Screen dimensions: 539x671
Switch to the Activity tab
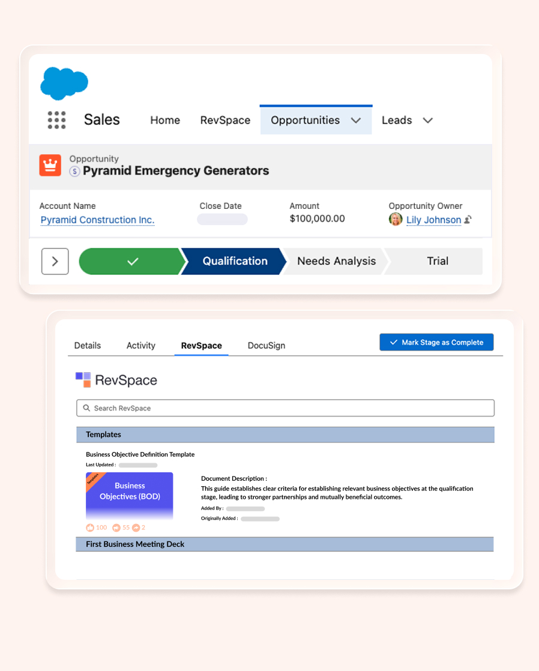click(140, 346)
